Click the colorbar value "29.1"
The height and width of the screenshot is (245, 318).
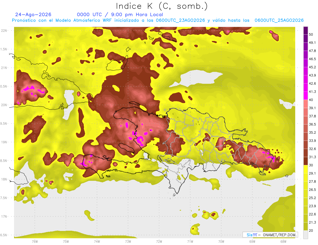coord(312,173)
